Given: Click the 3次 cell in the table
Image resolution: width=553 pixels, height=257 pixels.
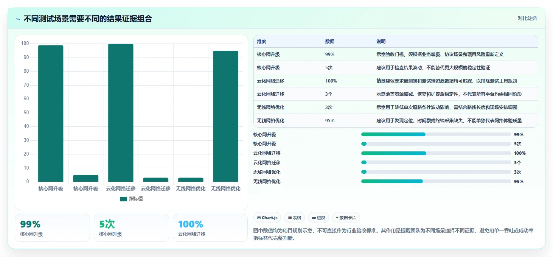Looking at the screenshot, I should (x=329, y=107).
